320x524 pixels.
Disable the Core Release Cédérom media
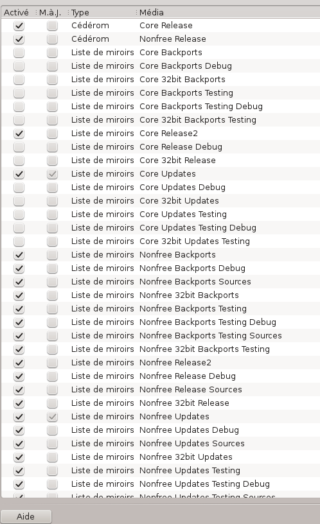(19, 26)
